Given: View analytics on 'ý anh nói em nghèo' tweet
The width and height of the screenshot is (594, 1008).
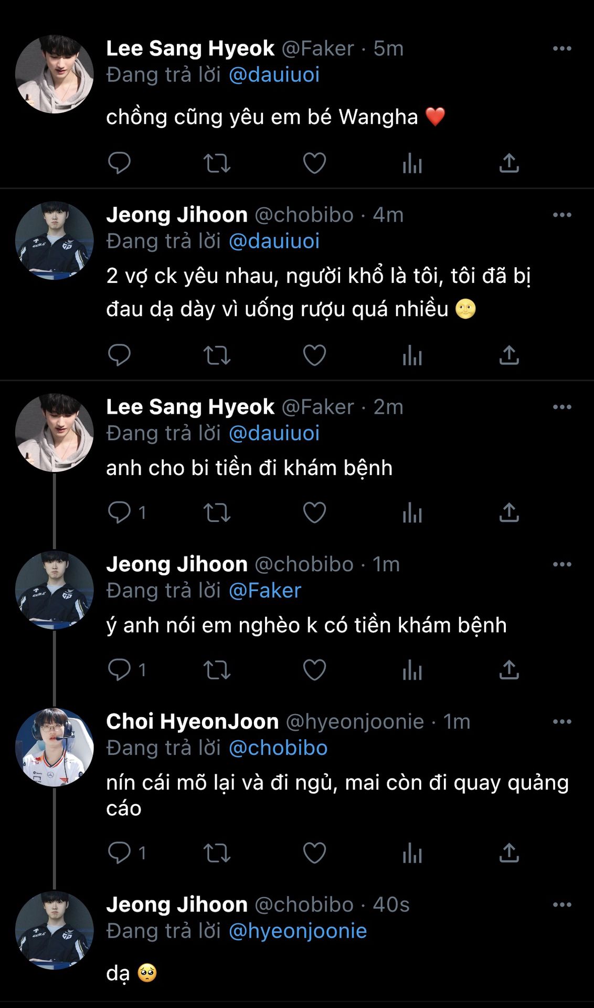Looking at the screenshot, I should [x=412, y=670].
